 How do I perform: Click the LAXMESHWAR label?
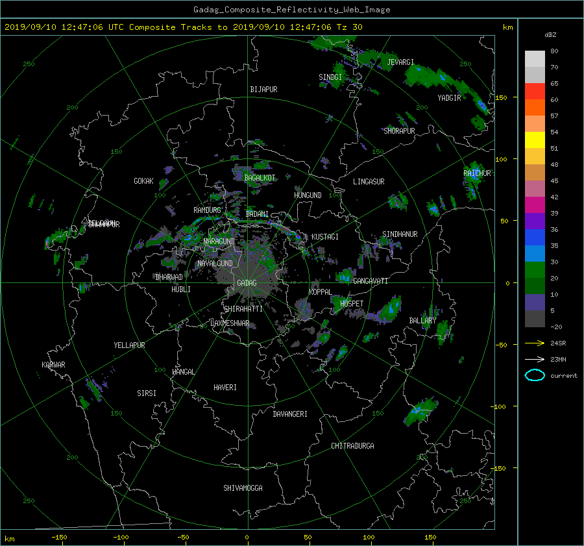230,323
